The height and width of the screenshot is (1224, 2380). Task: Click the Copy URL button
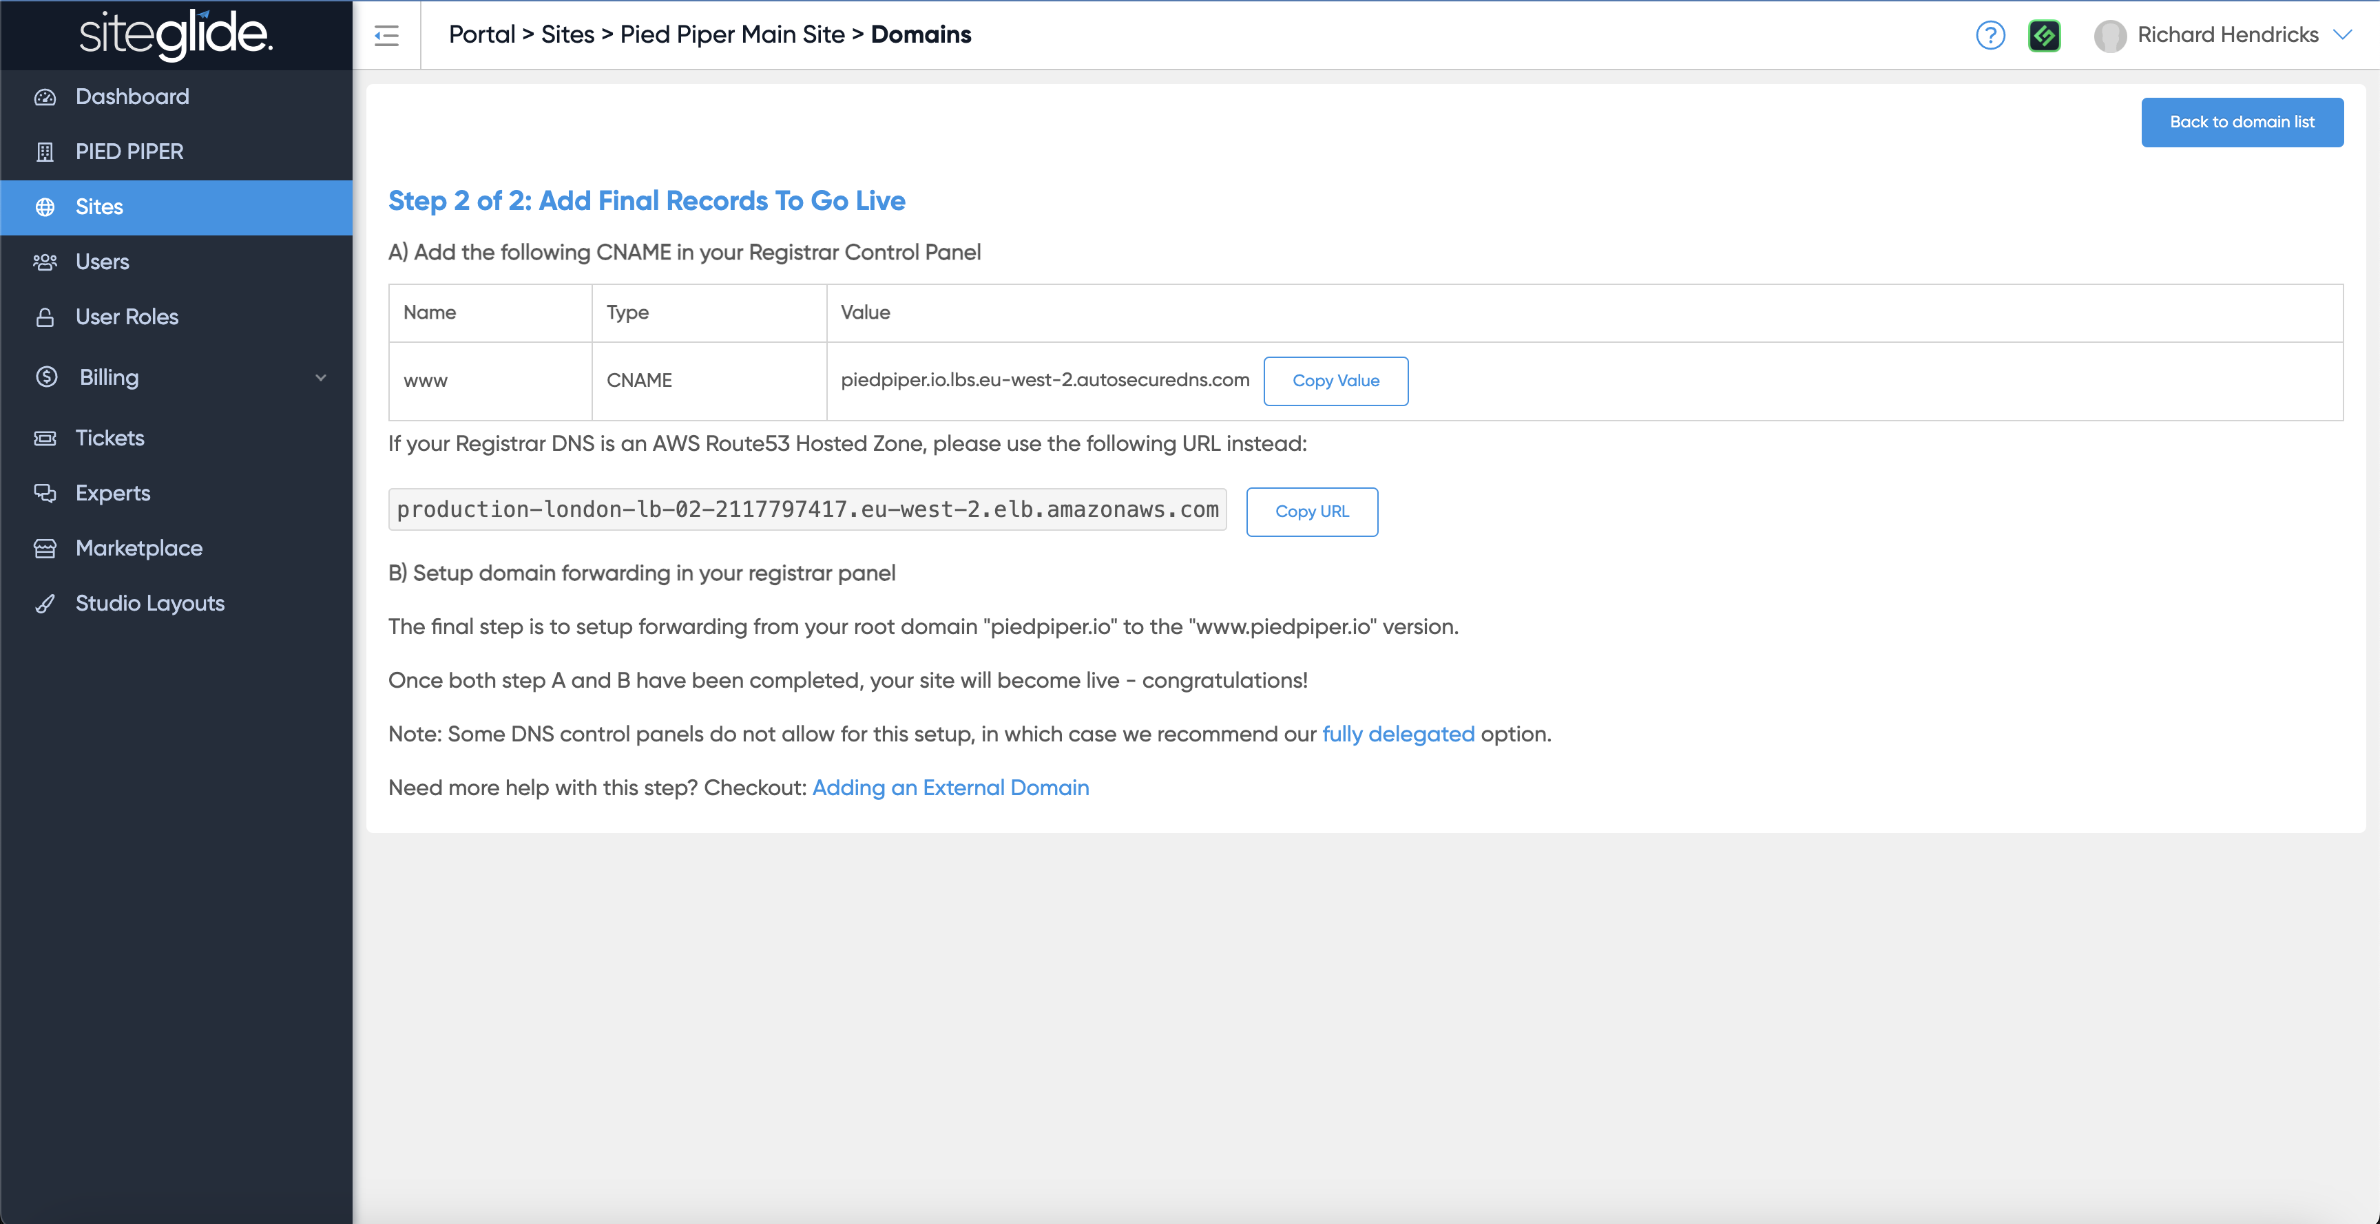(x=1311, y=511)
